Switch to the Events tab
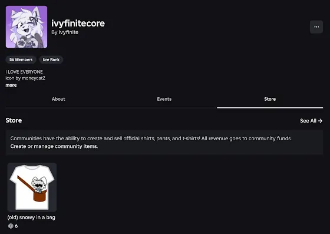The image size is (330, 234). point(164,99)
